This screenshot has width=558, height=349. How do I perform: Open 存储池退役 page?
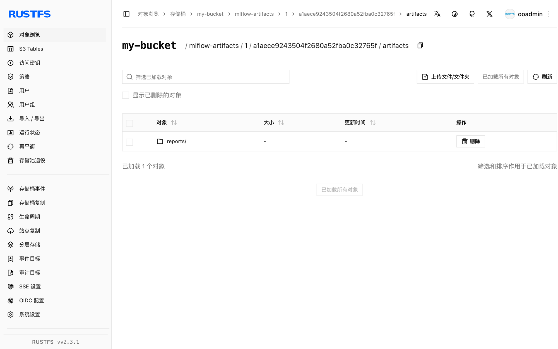coord(55,161)
